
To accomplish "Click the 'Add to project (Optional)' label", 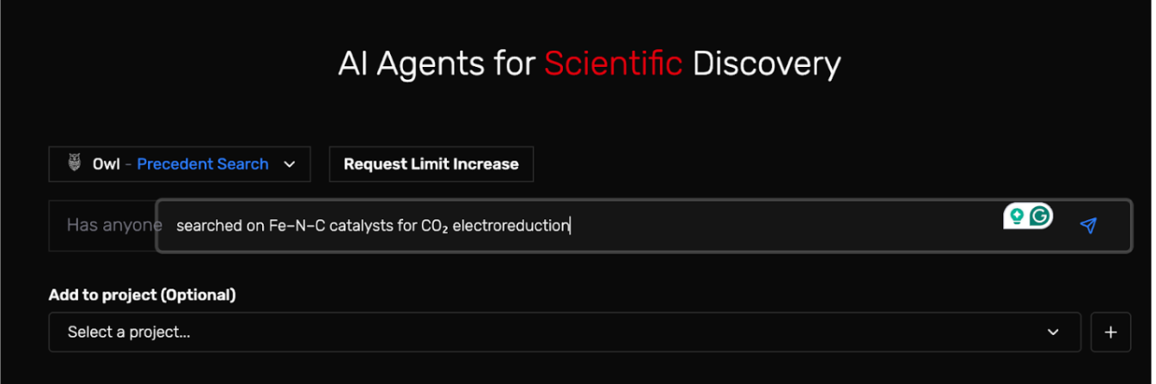I will (x=142, y=295).
